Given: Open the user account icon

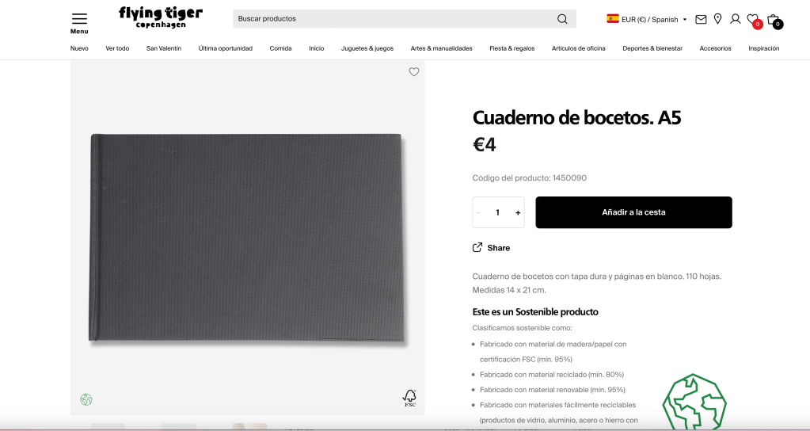Looking at the screenshot, I should pos(735,19).
